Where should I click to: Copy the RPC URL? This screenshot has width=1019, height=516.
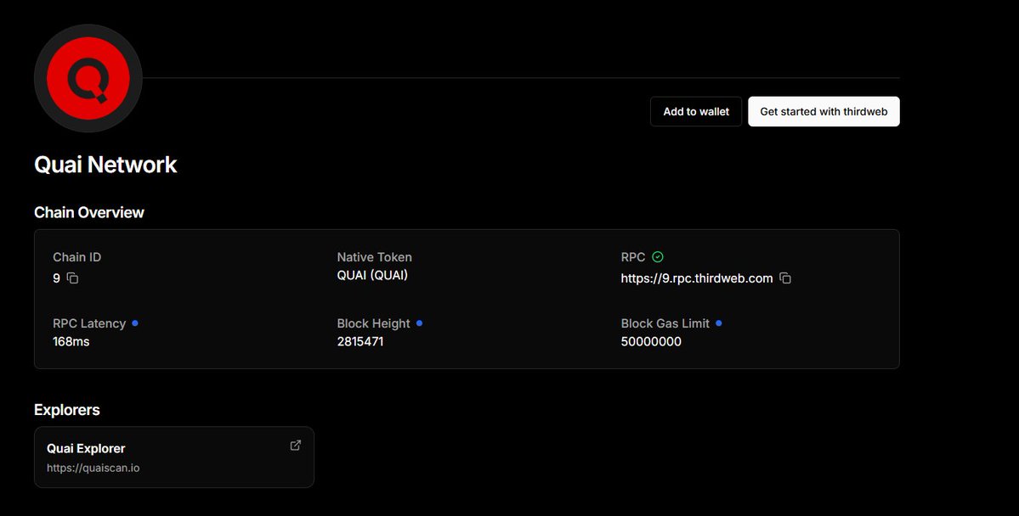click(x=785, y=278)
